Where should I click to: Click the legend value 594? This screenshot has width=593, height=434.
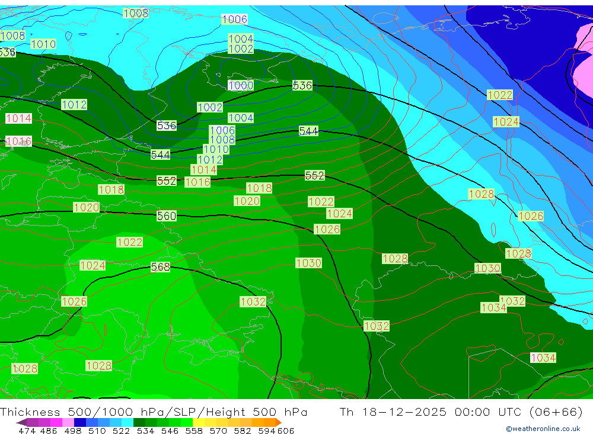click(267, 430)
